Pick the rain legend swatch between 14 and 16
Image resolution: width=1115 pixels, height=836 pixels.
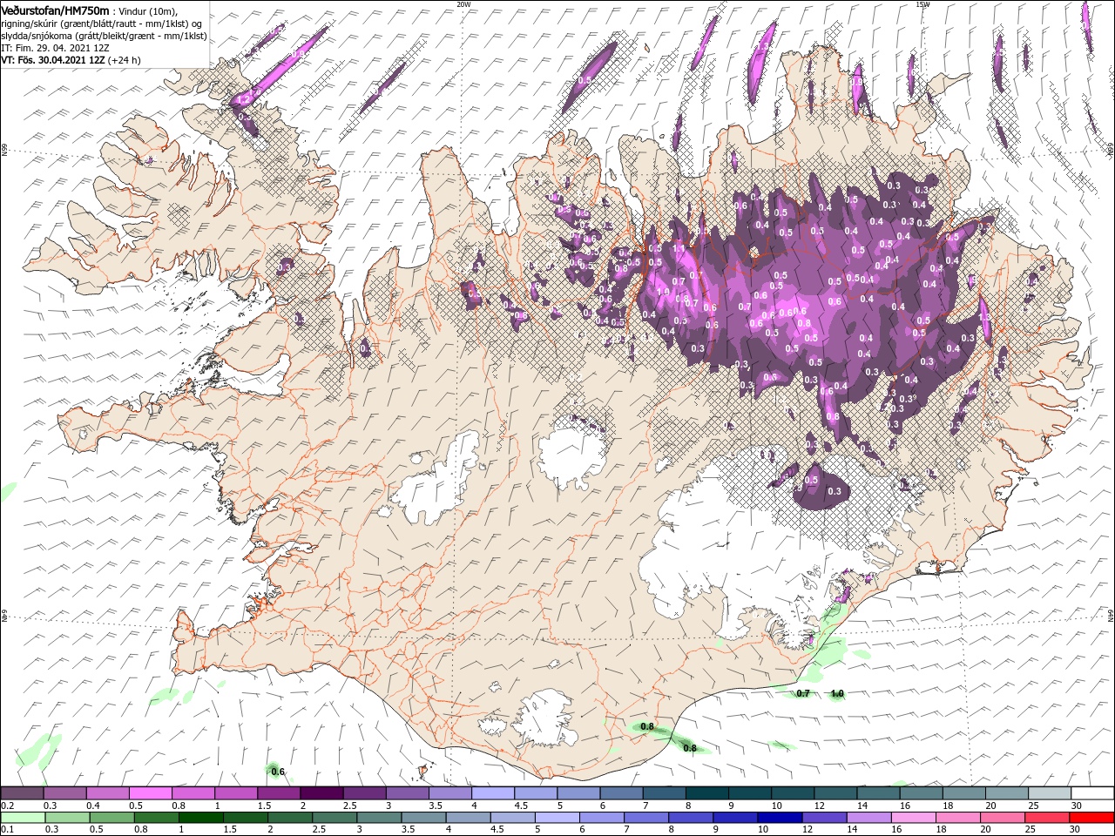[x=868, y=818]
